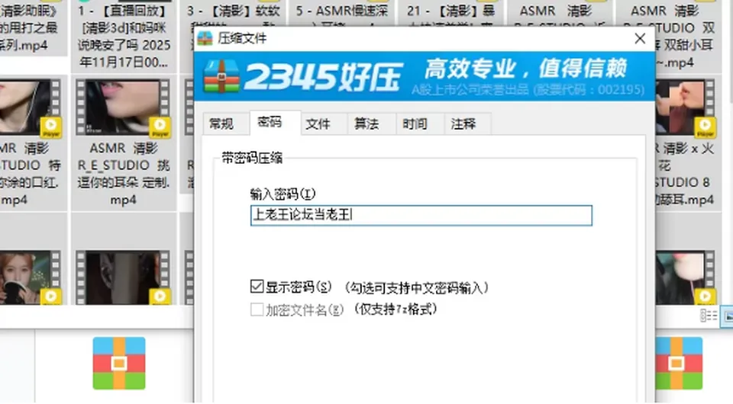Image resolution: width=733 pixels, height=404 pixels.
Task: Switch to the 时间 tab
Action: 415,124
